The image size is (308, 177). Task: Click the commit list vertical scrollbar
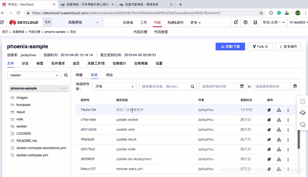pyautogui.click(x=298, y=139)
